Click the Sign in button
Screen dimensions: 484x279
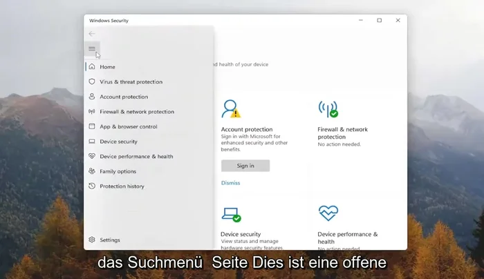coord(245,166)
